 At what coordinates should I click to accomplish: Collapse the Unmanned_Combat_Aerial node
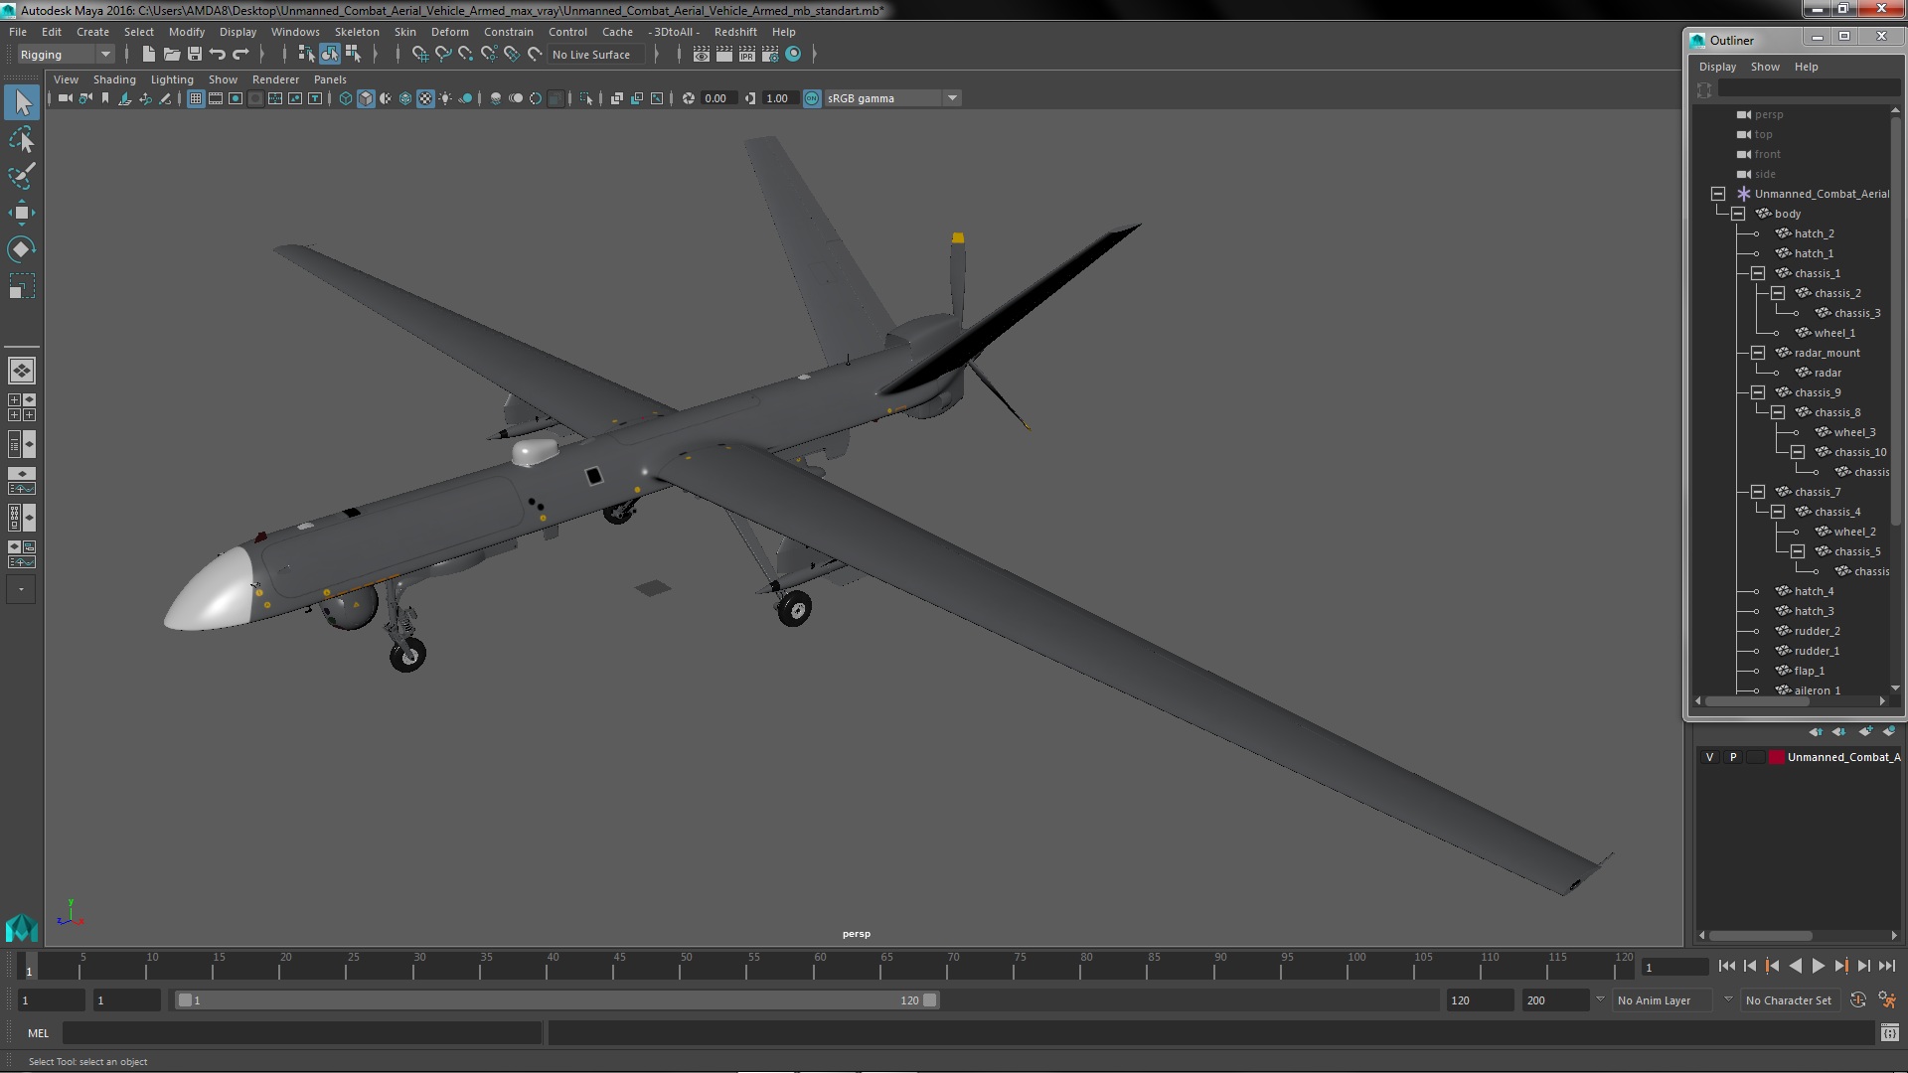[x=1718, y=194]
